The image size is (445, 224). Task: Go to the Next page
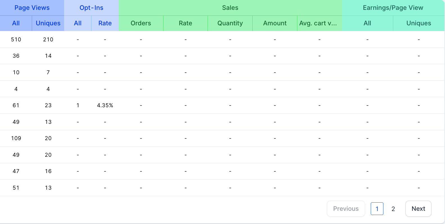pyautogui.click(x=418, y=209)
